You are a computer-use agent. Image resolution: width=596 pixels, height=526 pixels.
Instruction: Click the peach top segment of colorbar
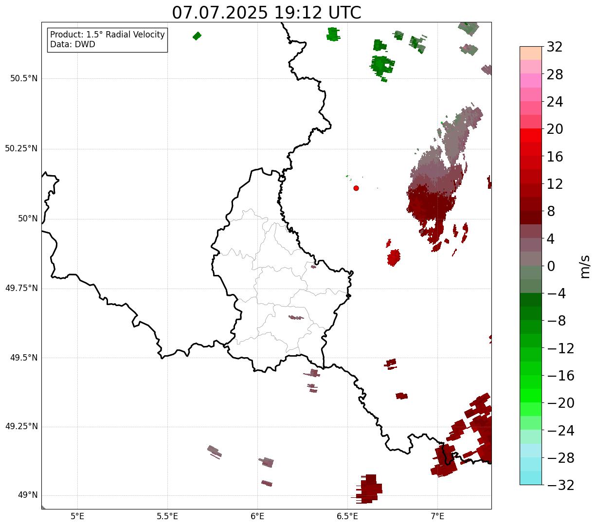point(530,53)
